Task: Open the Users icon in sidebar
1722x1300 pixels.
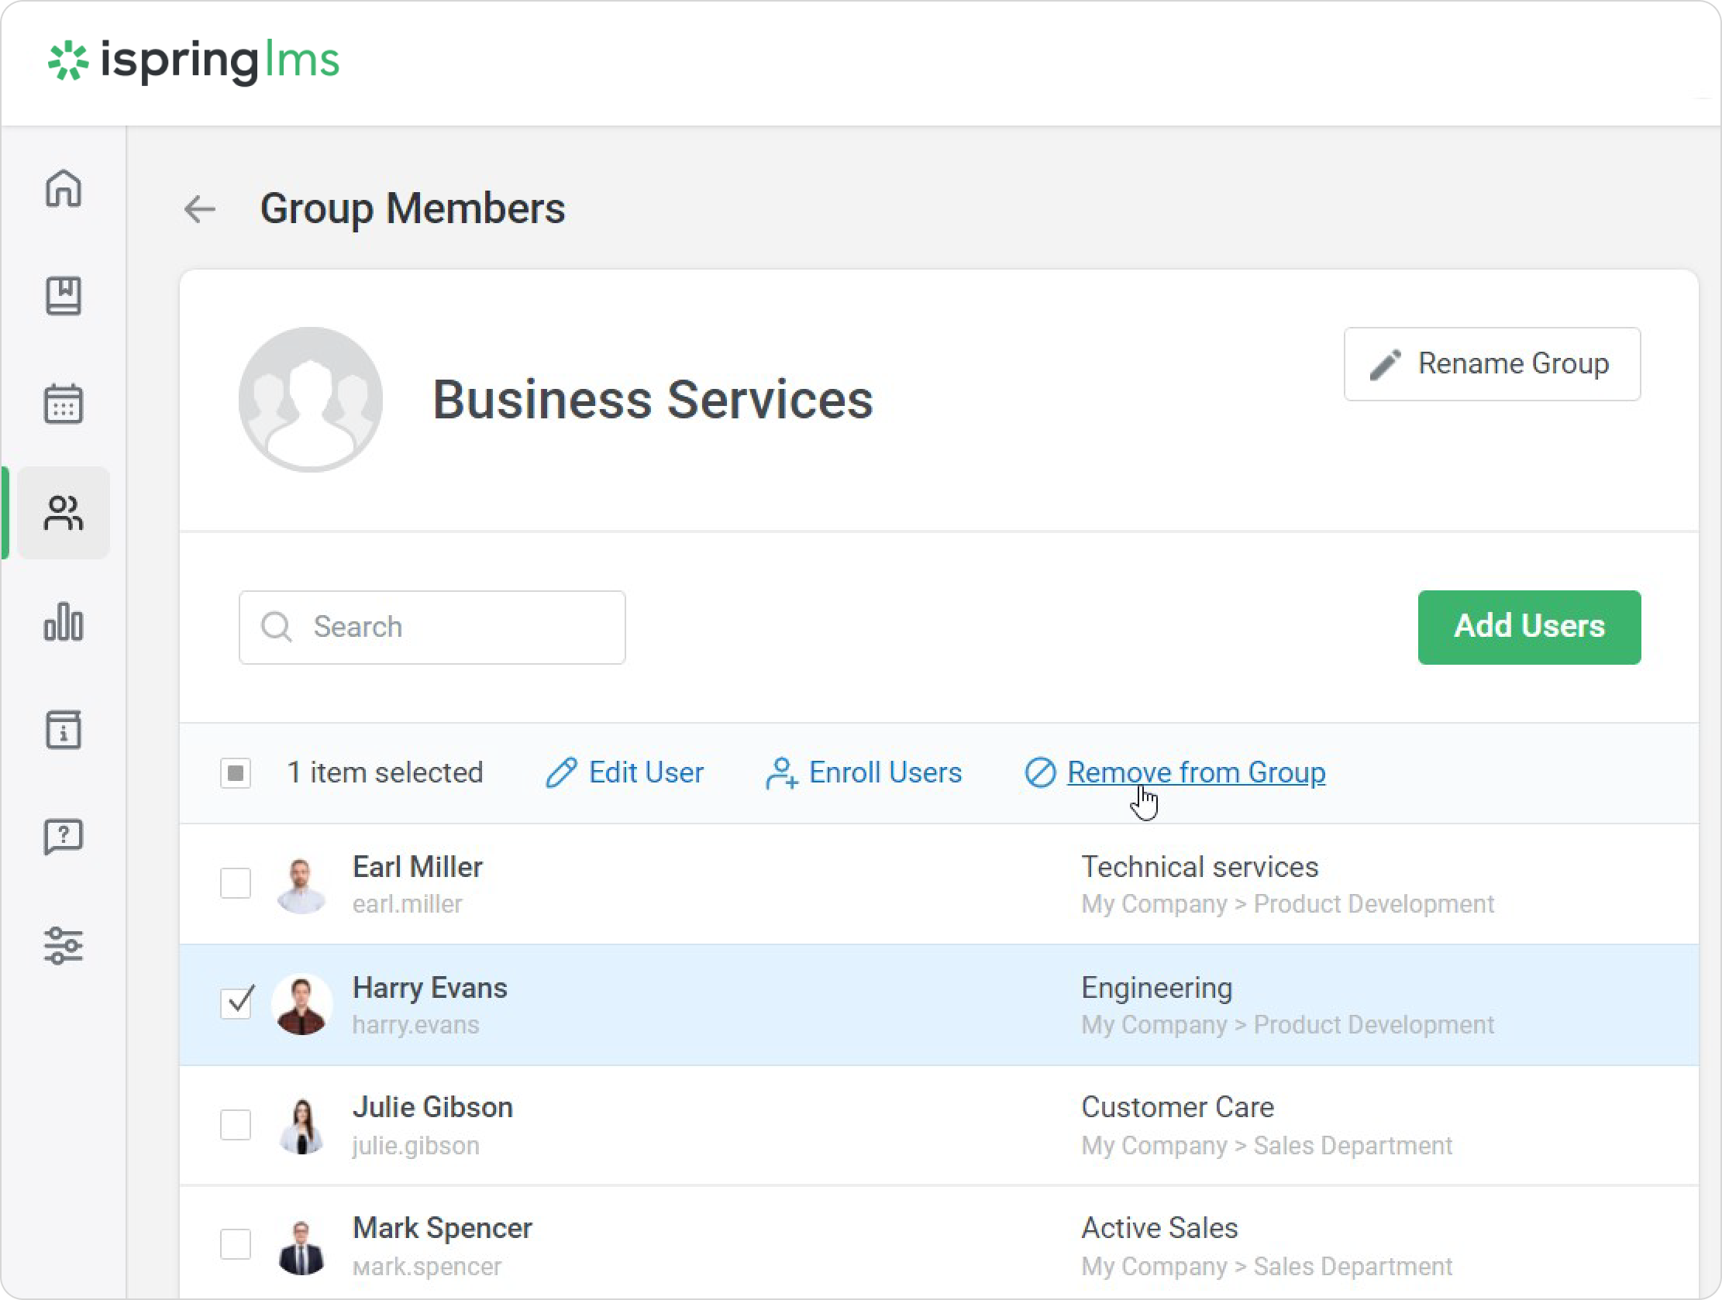Action: (63, 513)
